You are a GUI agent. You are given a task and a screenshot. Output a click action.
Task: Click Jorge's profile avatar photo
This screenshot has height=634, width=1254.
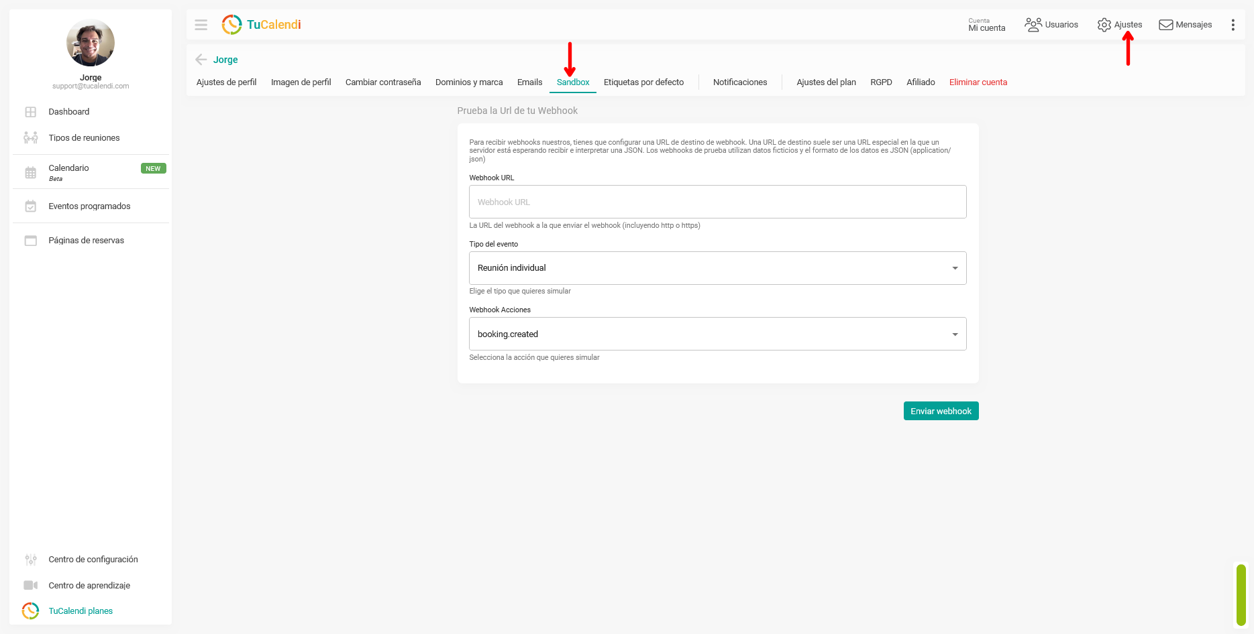pyautogui.click(x=91, y=42)
